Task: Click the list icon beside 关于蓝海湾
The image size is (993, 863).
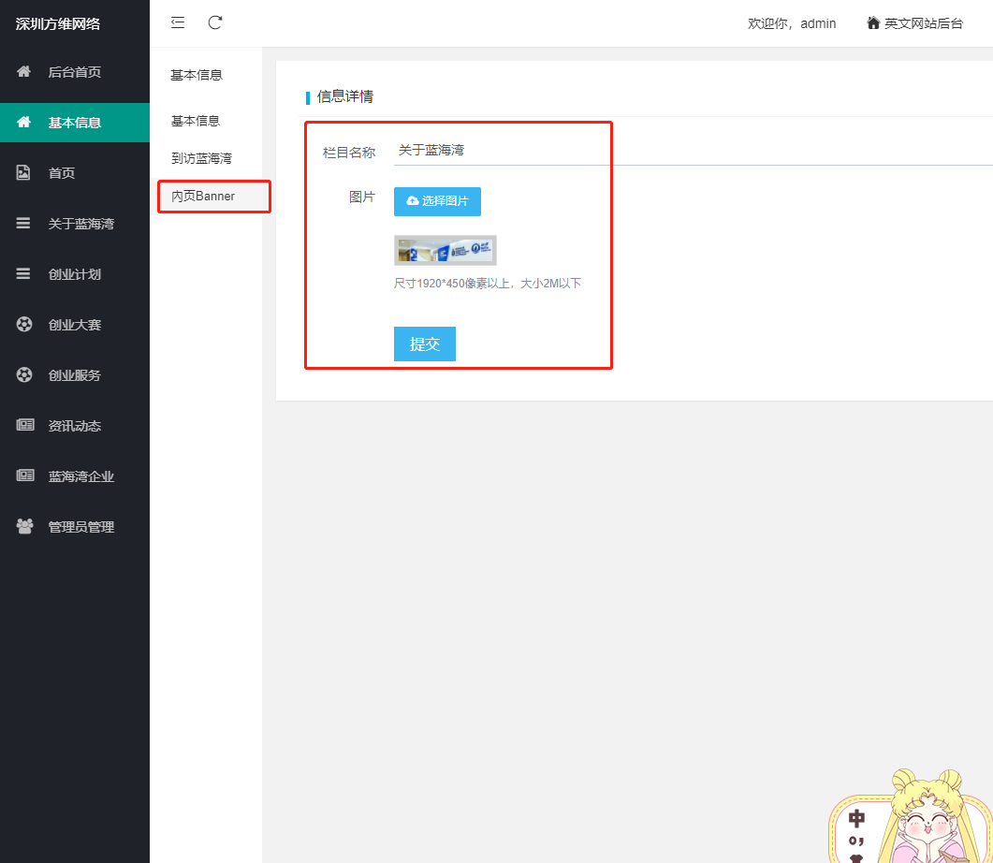Action: coord(24,224)
